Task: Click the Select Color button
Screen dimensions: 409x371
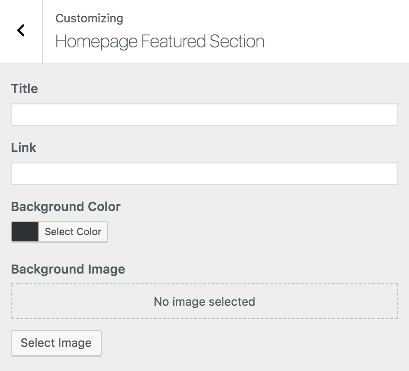Action: coord(73,232)
